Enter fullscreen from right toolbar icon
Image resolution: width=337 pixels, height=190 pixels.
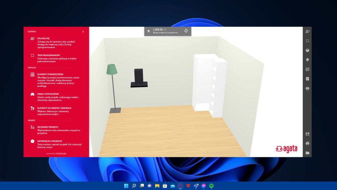[x=307, y=41]
